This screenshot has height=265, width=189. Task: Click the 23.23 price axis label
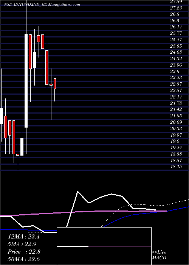pyautogui.click(x=176, y=78)
